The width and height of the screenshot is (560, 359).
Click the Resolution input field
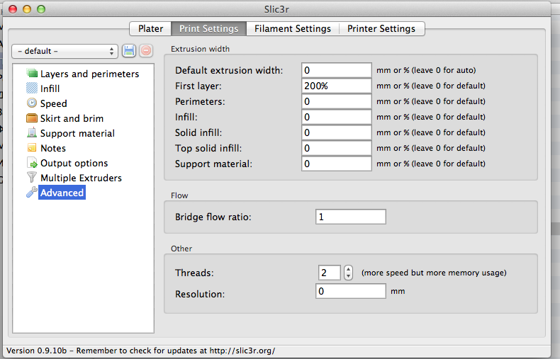[x=350, y=292]
